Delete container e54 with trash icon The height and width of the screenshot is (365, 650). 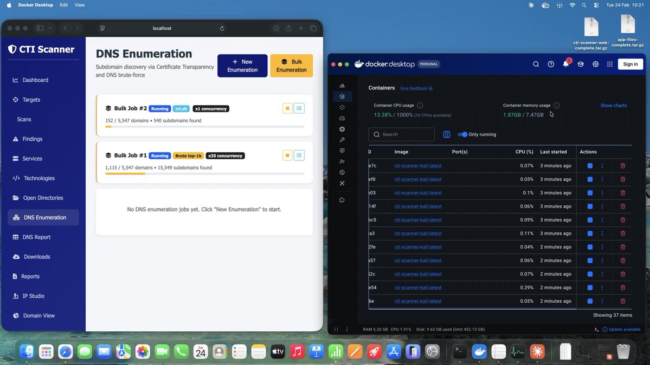(623, 288)
